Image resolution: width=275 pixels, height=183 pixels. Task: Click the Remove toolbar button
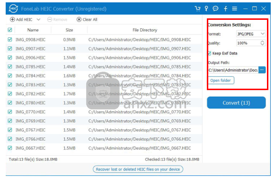click(57, 20)
